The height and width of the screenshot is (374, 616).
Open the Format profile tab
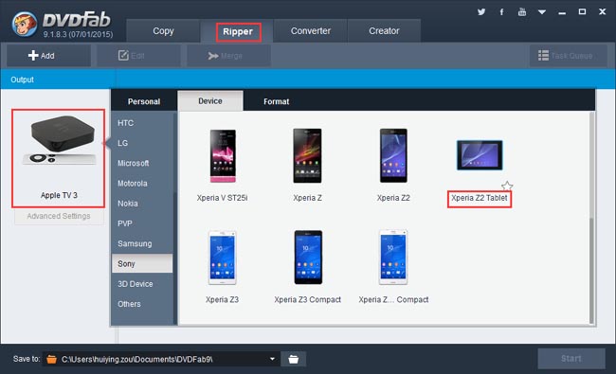(x=276, y=101)
